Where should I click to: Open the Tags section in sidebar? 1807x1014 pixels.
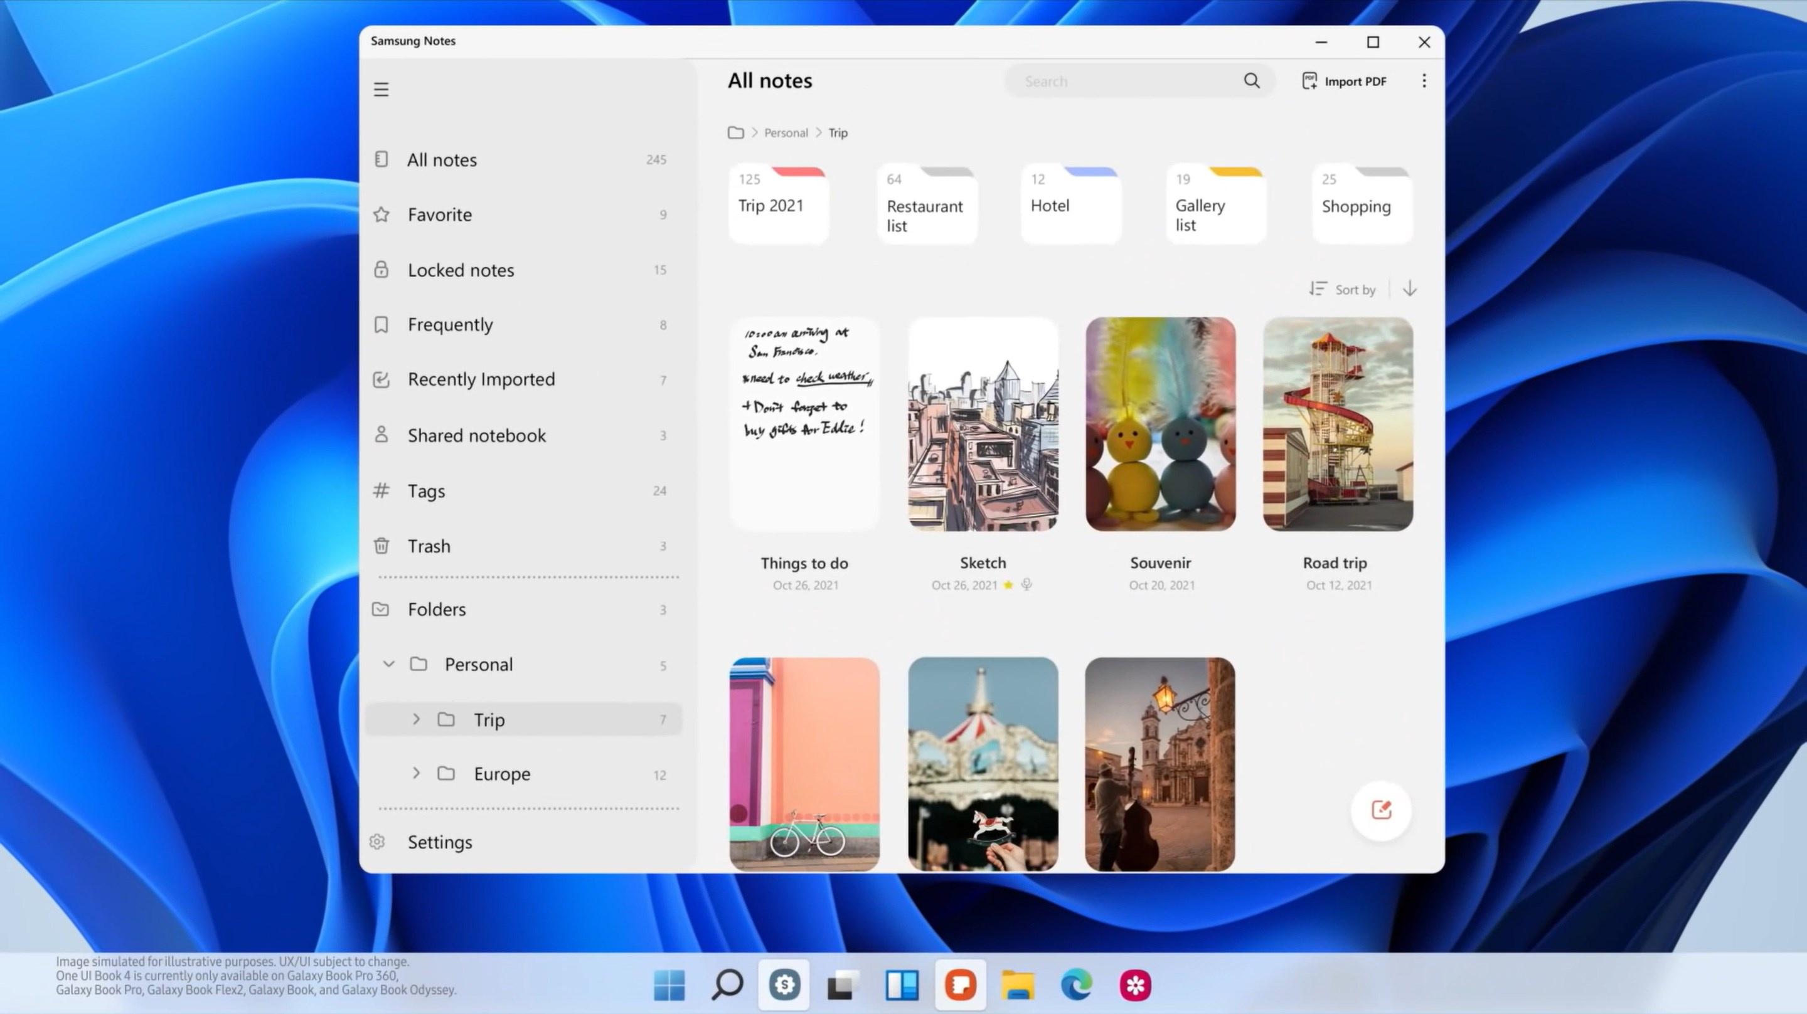coord(427,489)
